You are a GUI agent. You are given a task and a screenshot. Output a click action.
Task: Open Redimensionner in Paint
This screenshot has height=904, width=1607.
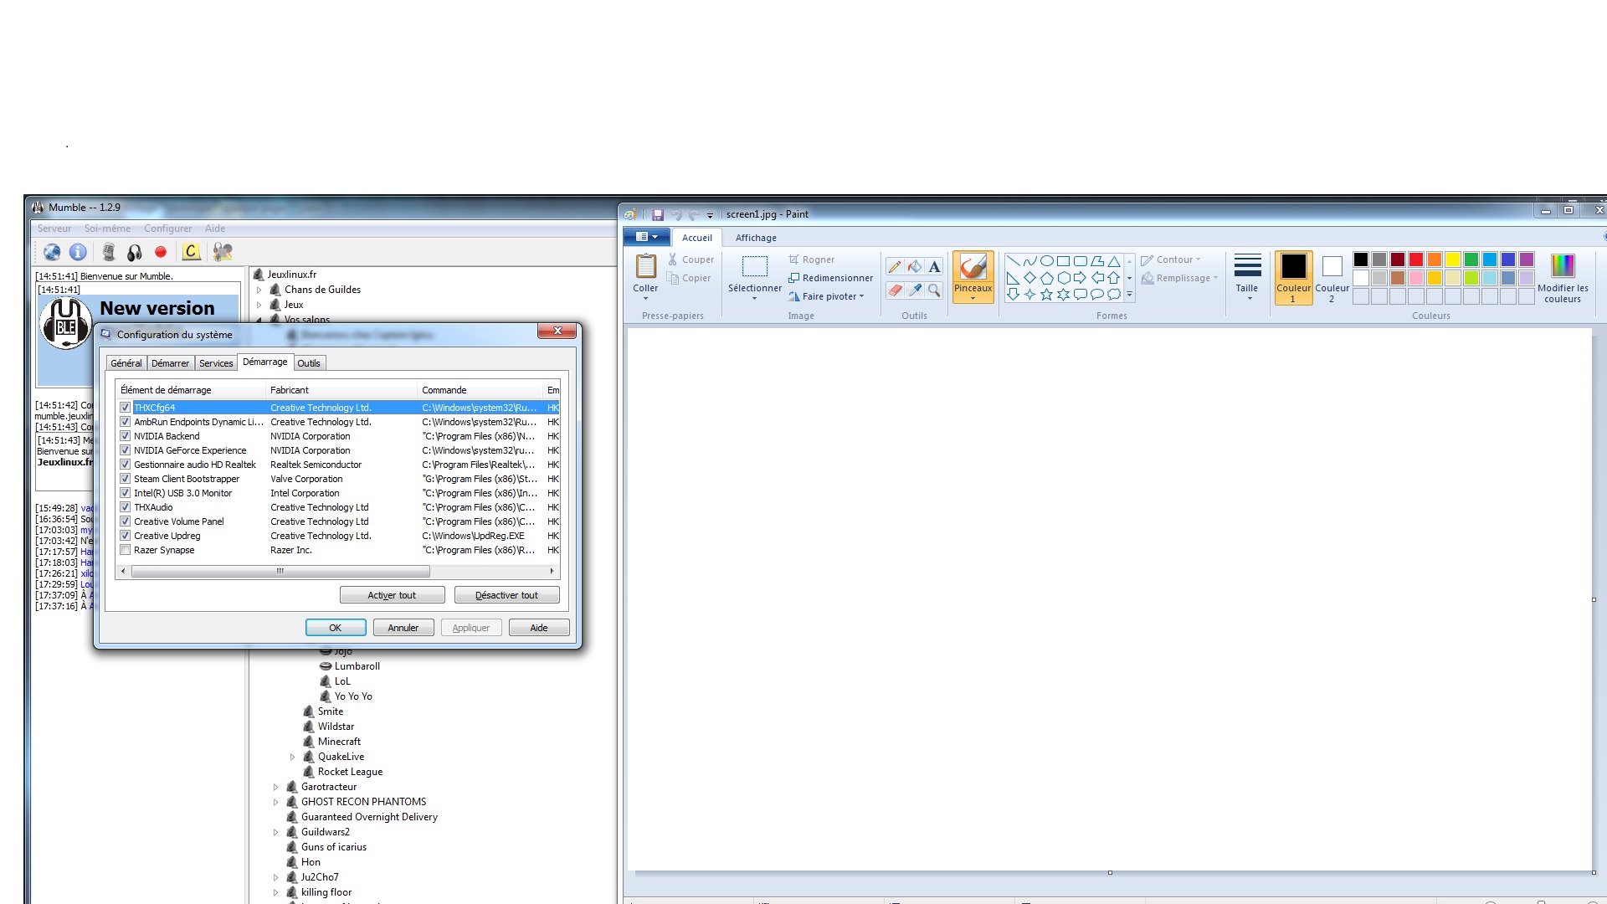[830, 278]
